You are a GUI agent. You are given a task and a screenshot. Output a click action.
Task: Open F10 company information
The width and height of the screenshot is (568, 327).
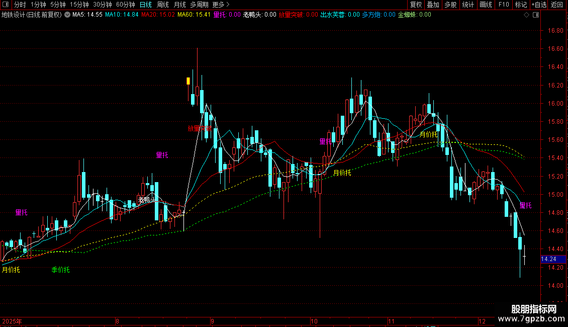[504, 5]
